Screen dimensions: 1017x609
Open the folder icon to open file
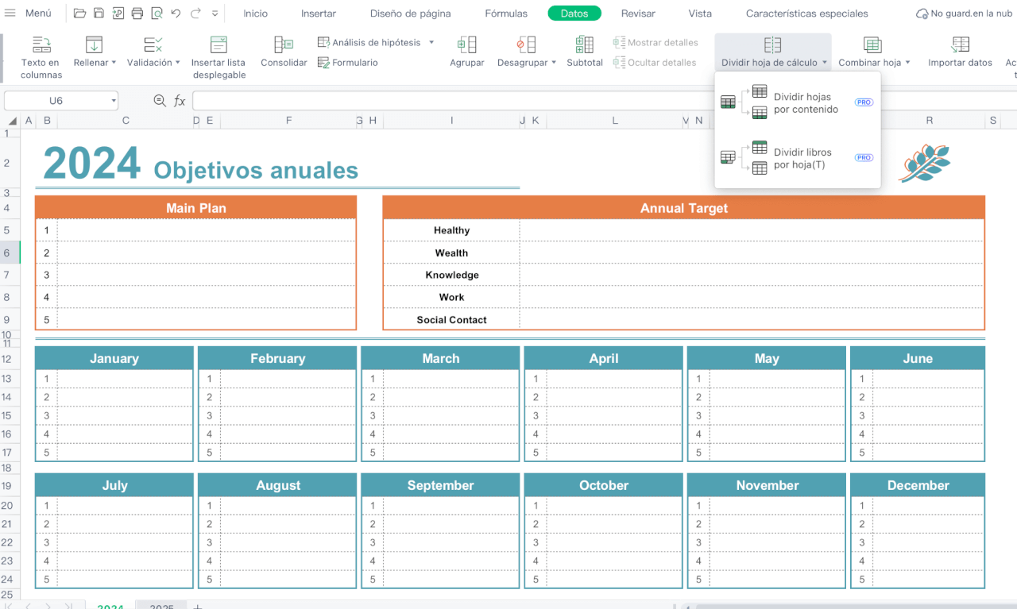point(79,13)
